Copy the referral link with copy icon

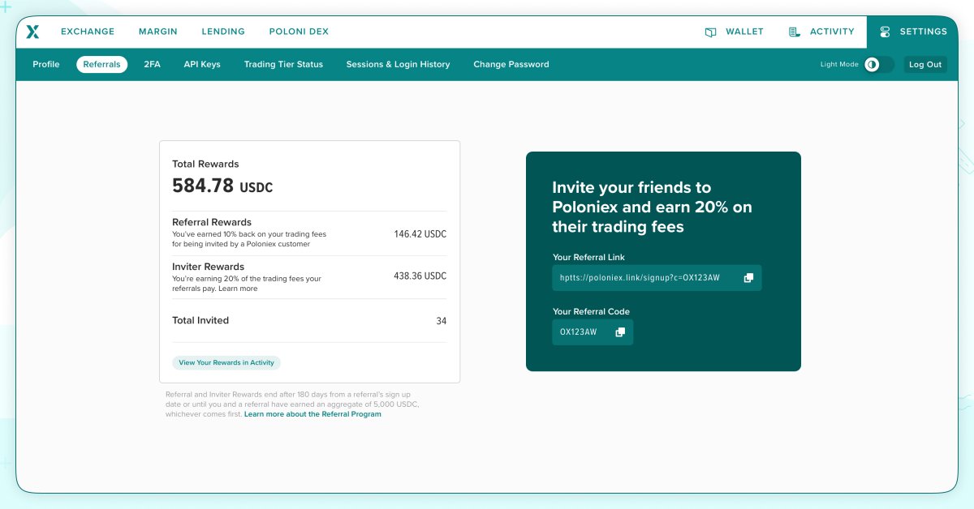[748, 278]
